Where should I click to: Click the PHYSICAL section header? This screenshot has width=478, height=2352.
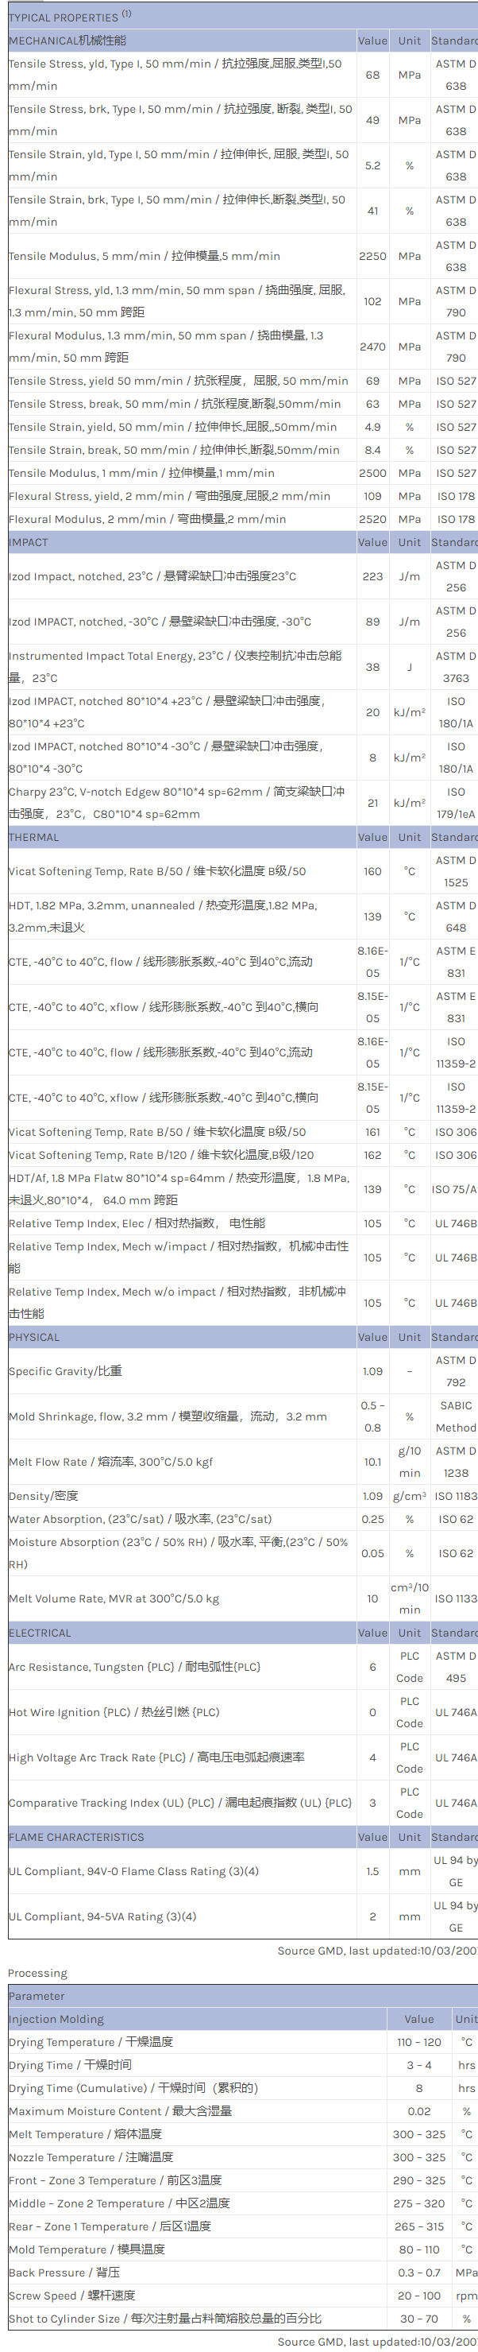34,1337
